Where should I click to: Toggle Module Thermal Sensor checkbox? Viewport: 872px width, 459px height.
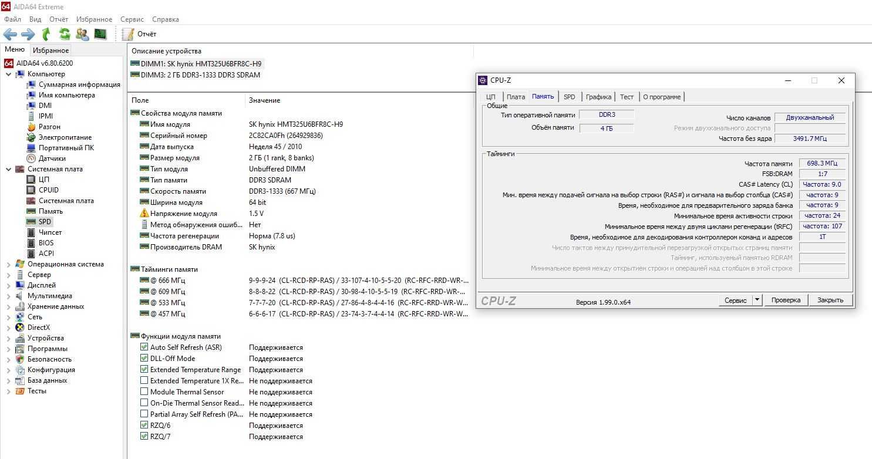(144, 392)
